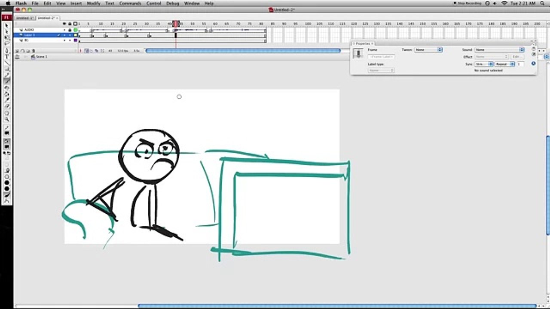The width and height of the screenshot is (550, 309).
Task: Click the Spotlight search icon
Action: 543,3
